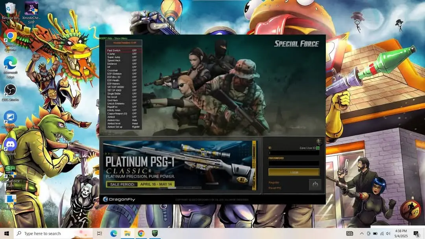Toggle the ESP-Skeleton option

tap(124, 74)
